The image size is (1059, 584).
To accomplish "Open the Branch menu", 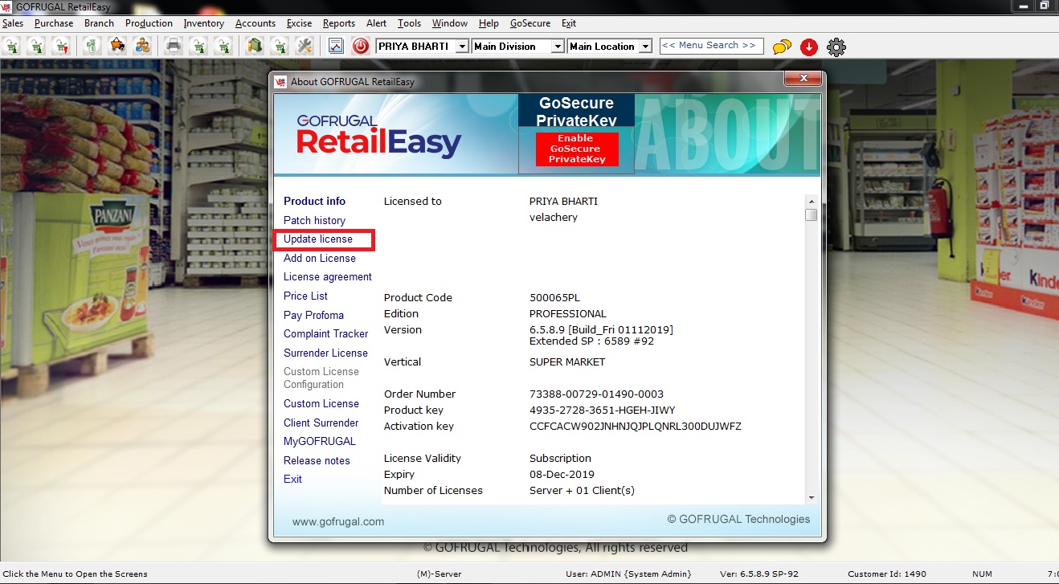I will pyautogui.click(x=99, y=23).
